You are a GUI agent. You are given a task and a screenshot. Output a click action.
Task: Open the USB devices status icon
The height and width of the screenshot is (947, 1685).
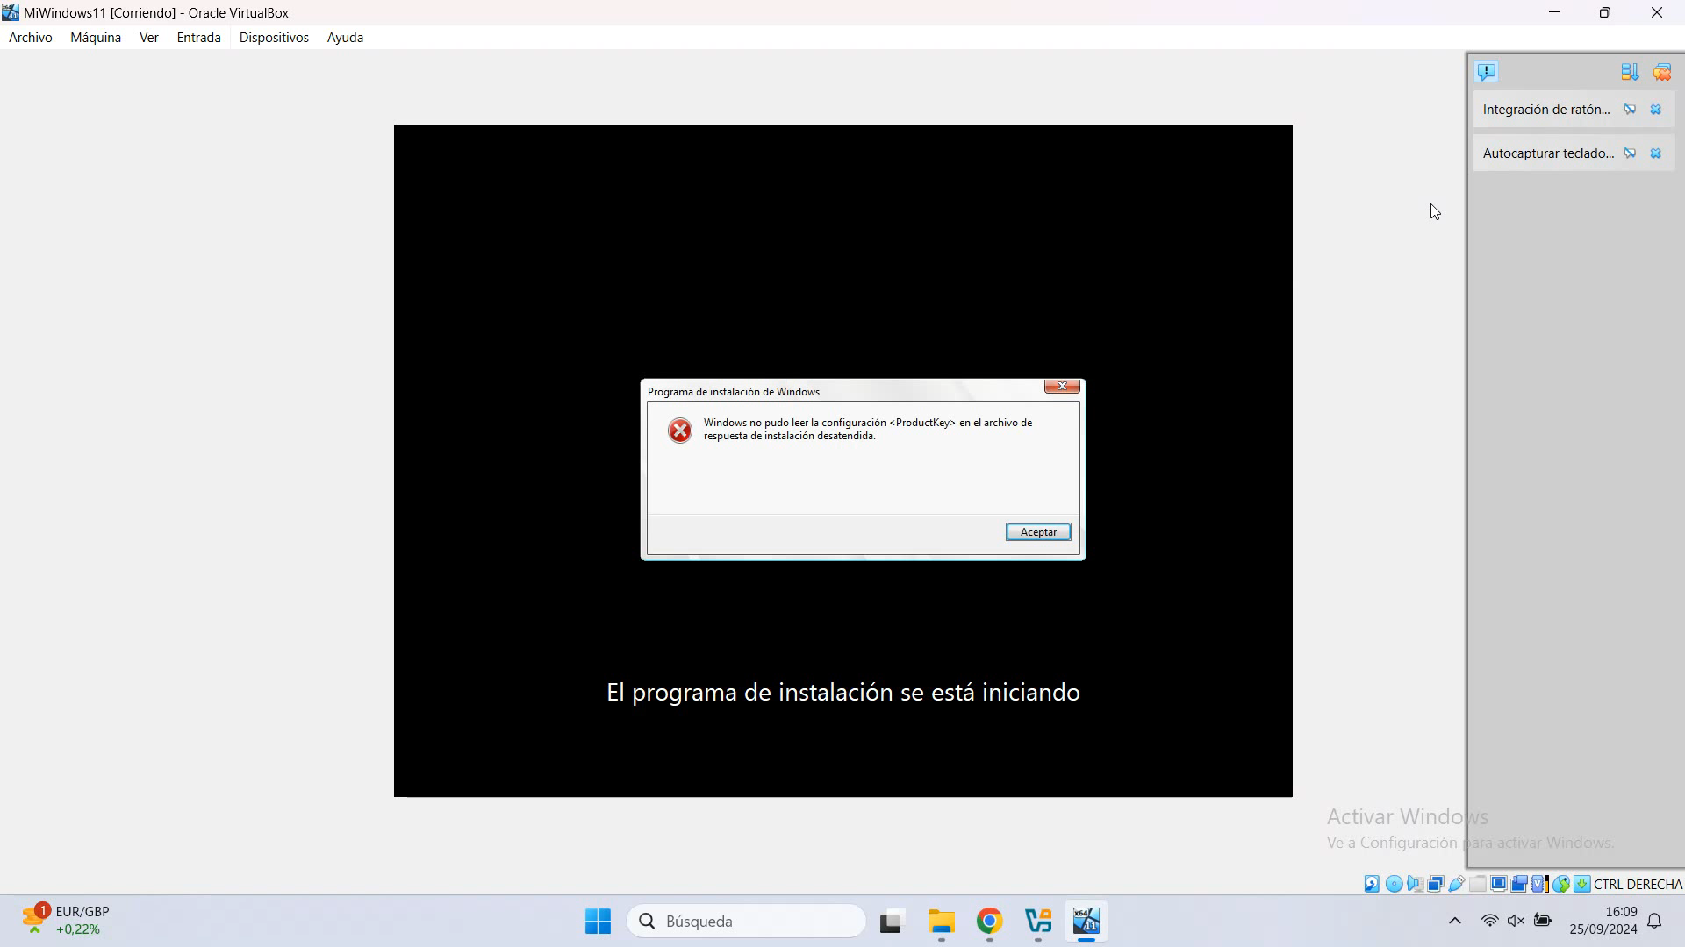point(1458,884)
